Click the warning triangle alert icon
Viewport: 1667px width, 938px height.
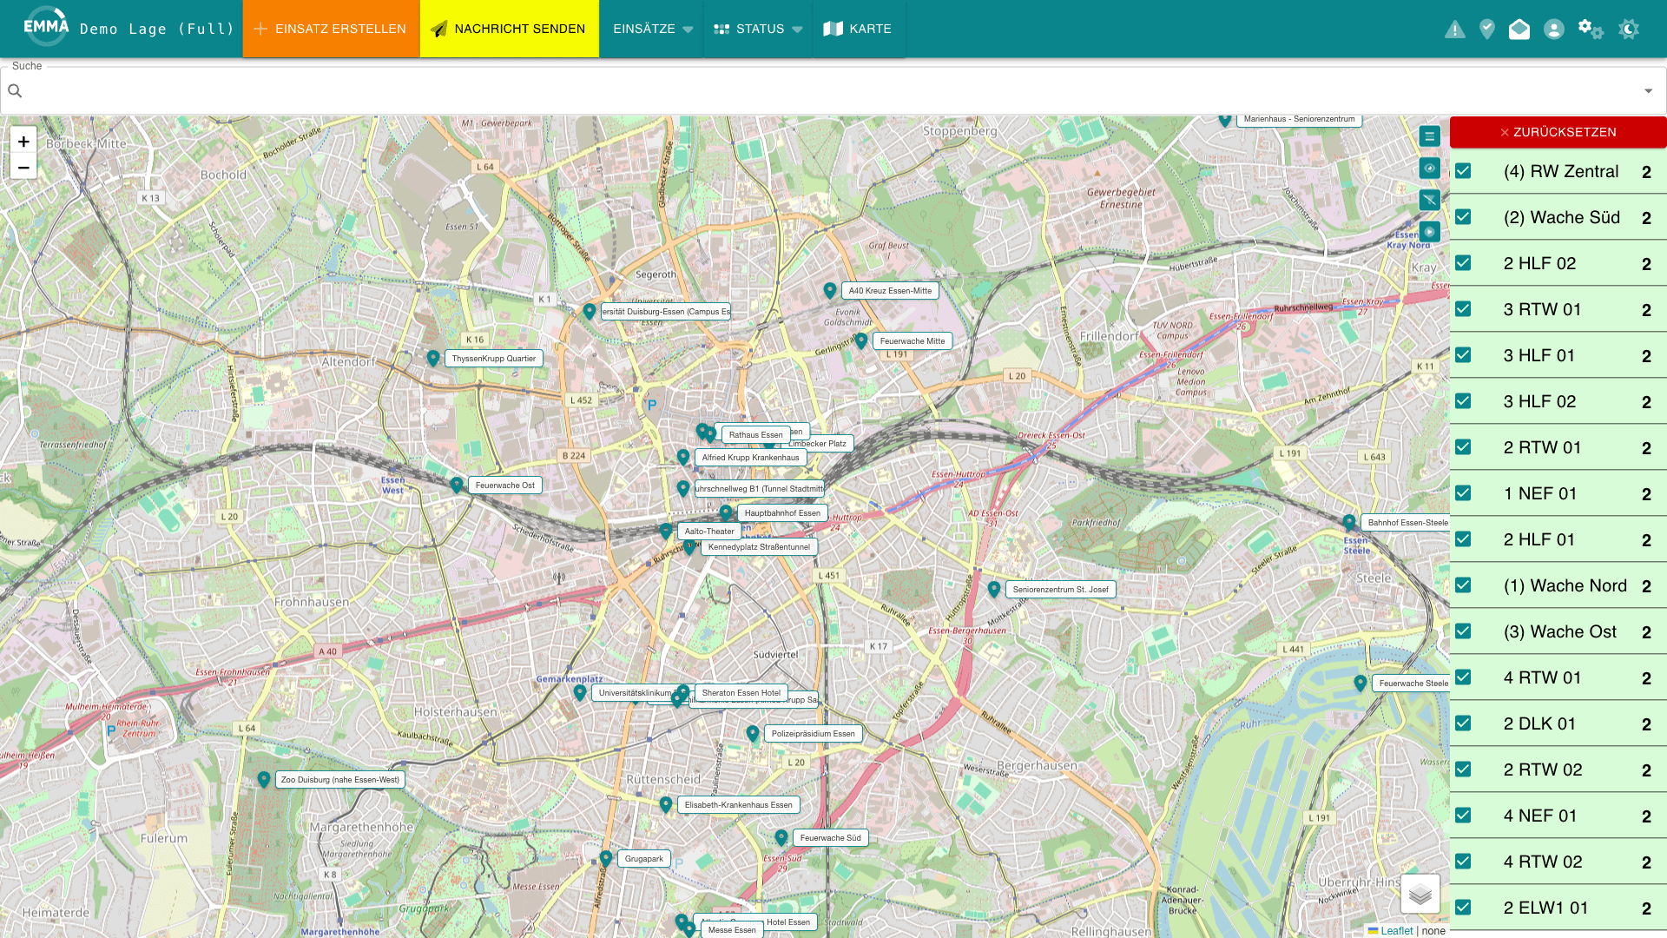coord(1454,30)
